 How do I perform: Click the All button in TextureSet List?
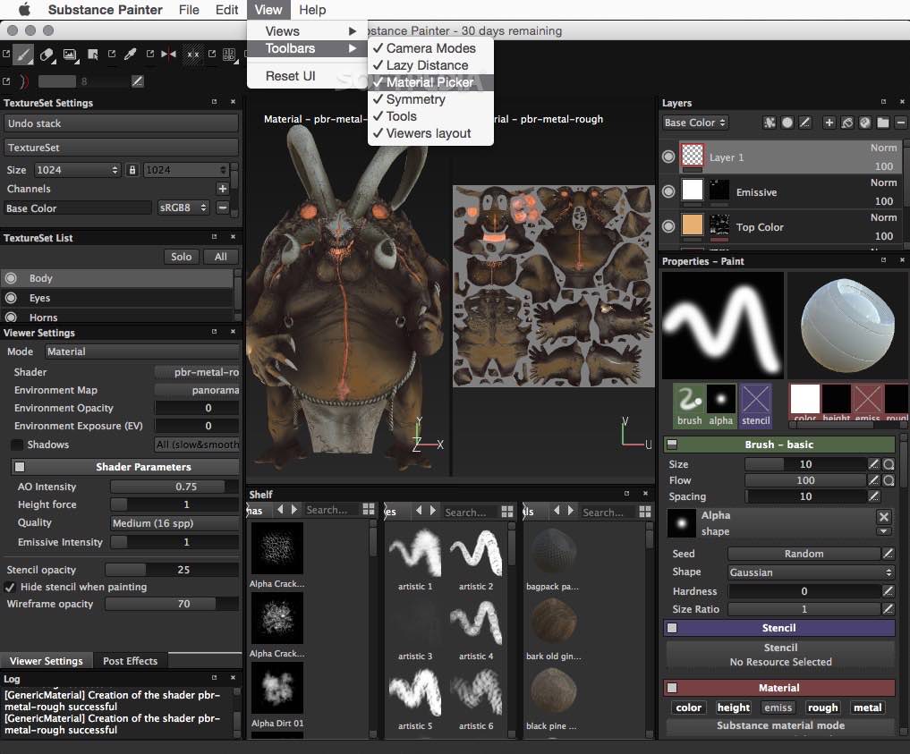(220, 257)
